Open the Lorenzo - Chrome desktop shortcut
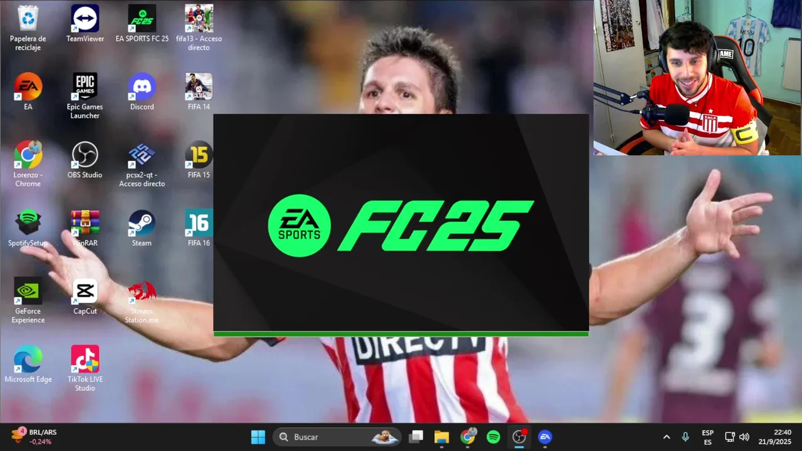802x451 pixels. pyautogui.click(x=28, y=164)
